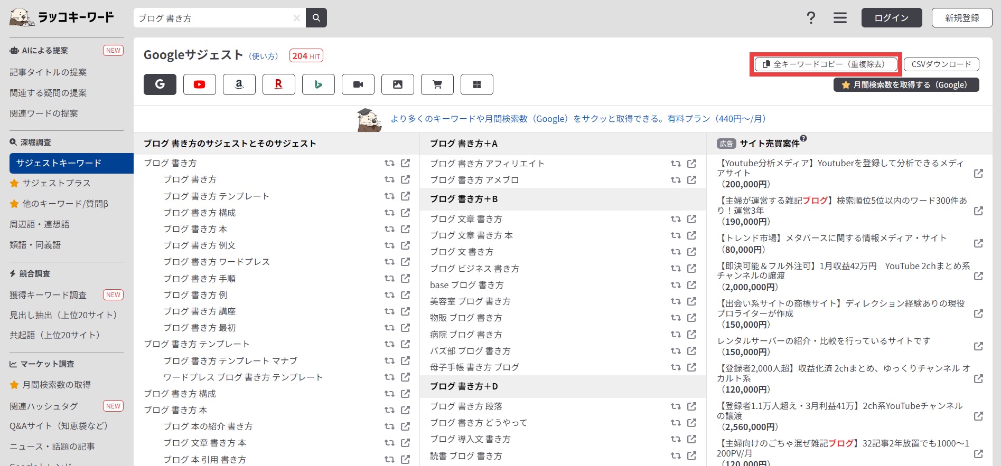Switch to the Rakuten suggest source
This screenshot has height=466, width=1001.
click(279, 84)
